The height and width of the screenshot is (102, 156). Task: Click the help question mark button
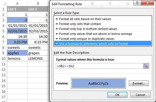(x=137, y=3)
